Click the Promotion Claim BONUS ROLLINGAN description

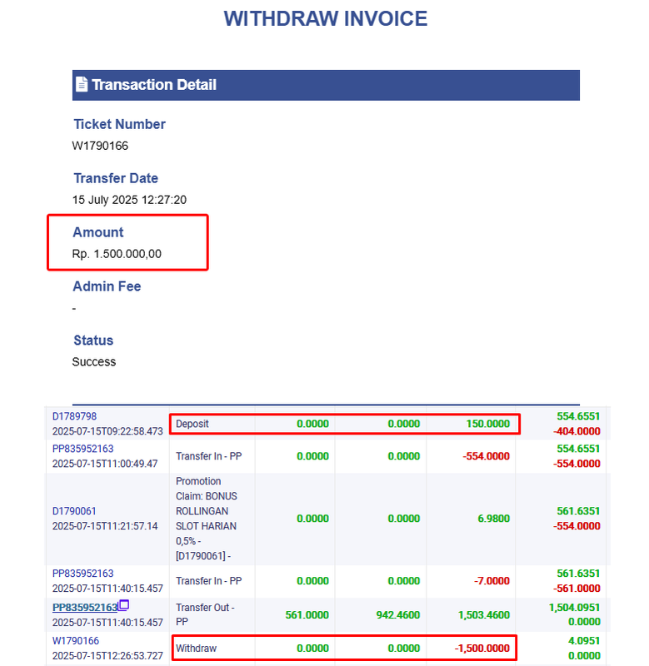tap(207, 518)
